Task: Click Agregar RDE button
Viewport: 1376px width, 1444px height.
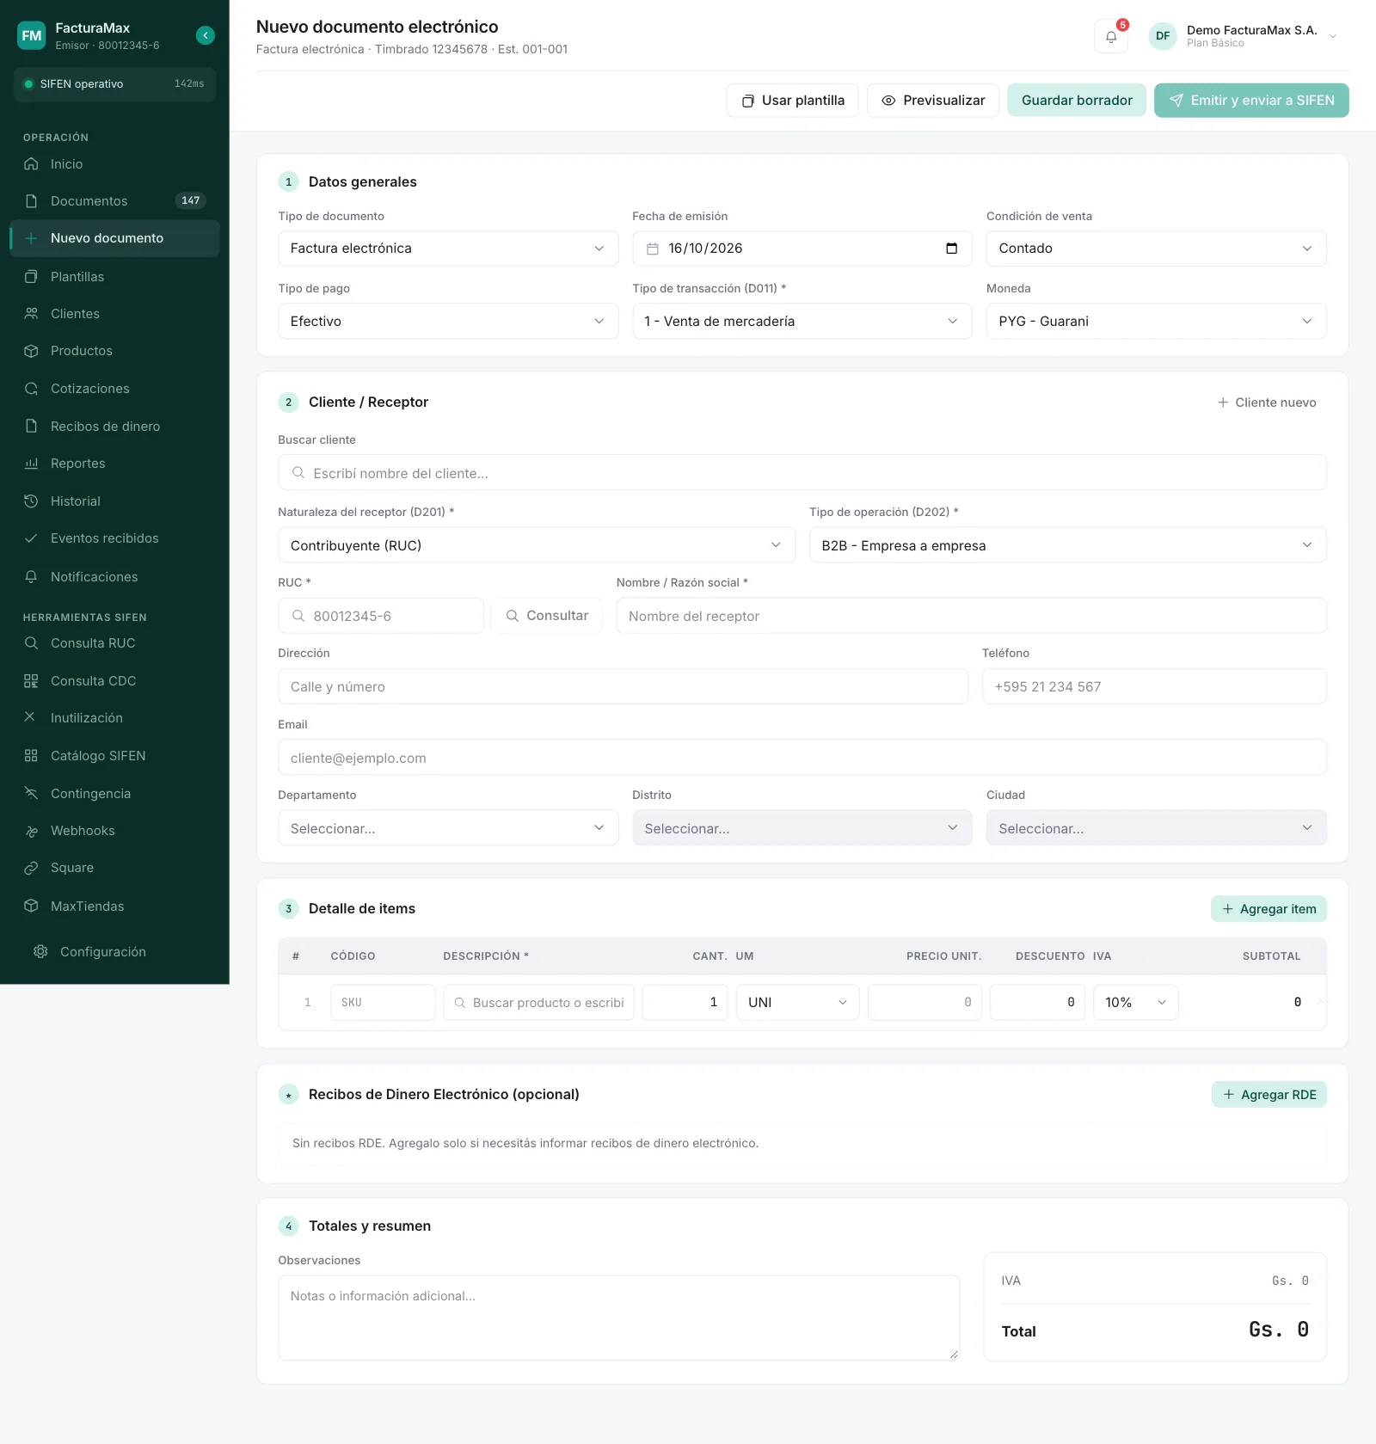Action: (1269, 1095)
